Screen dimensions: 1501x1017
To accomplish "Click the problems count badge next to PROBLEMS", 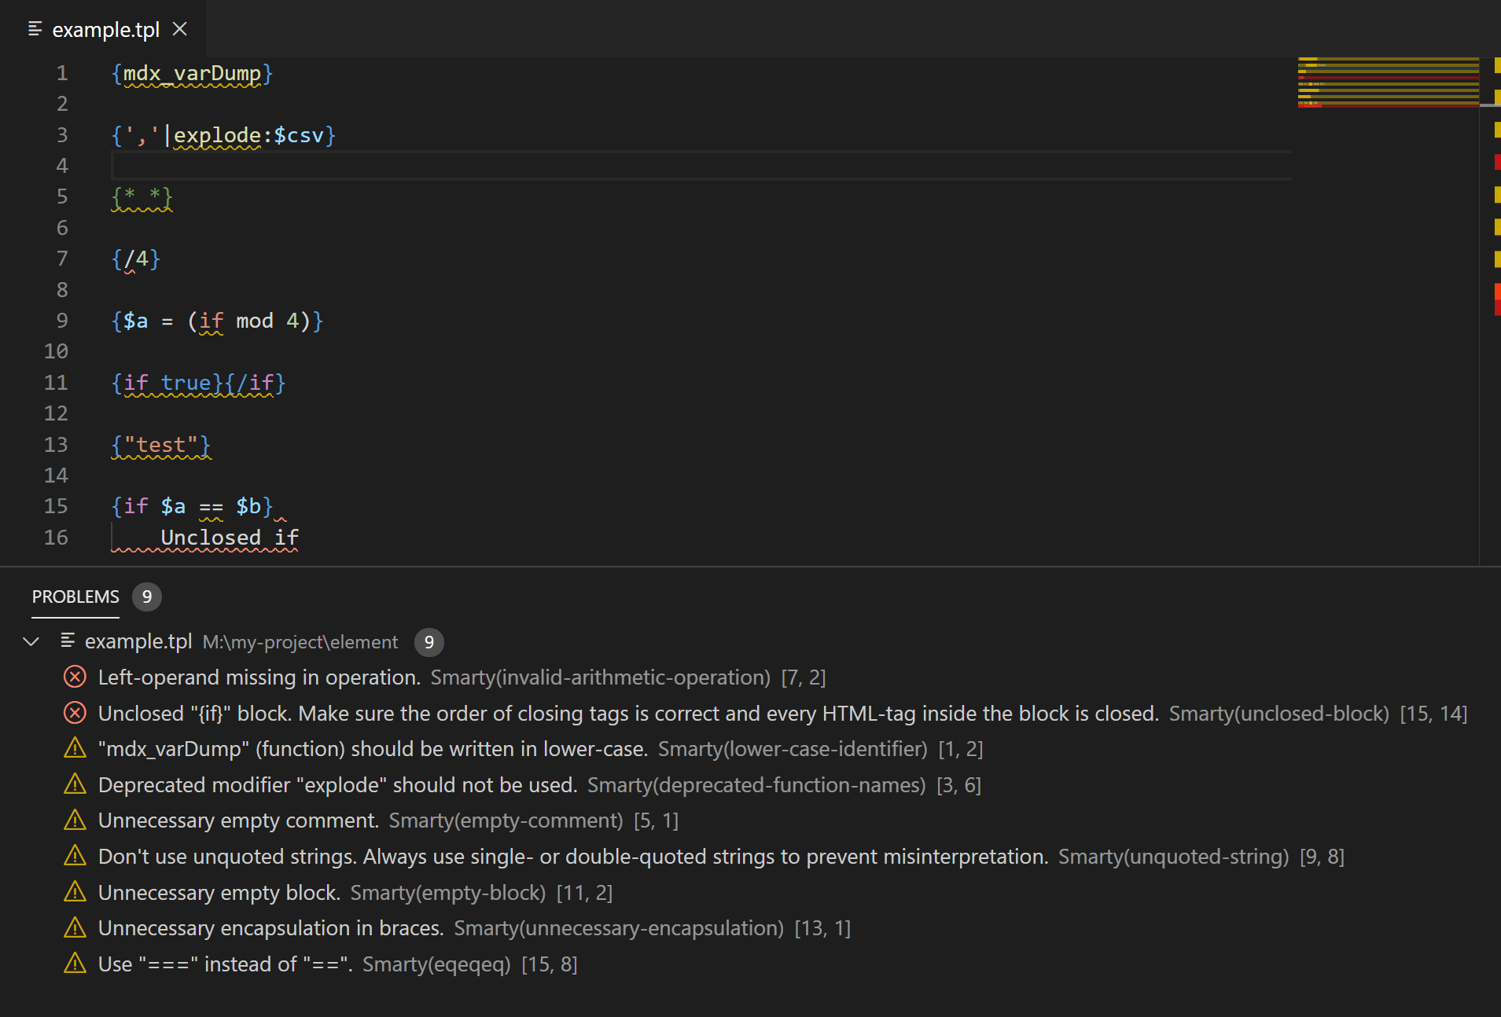I will (x=146, y=597).
